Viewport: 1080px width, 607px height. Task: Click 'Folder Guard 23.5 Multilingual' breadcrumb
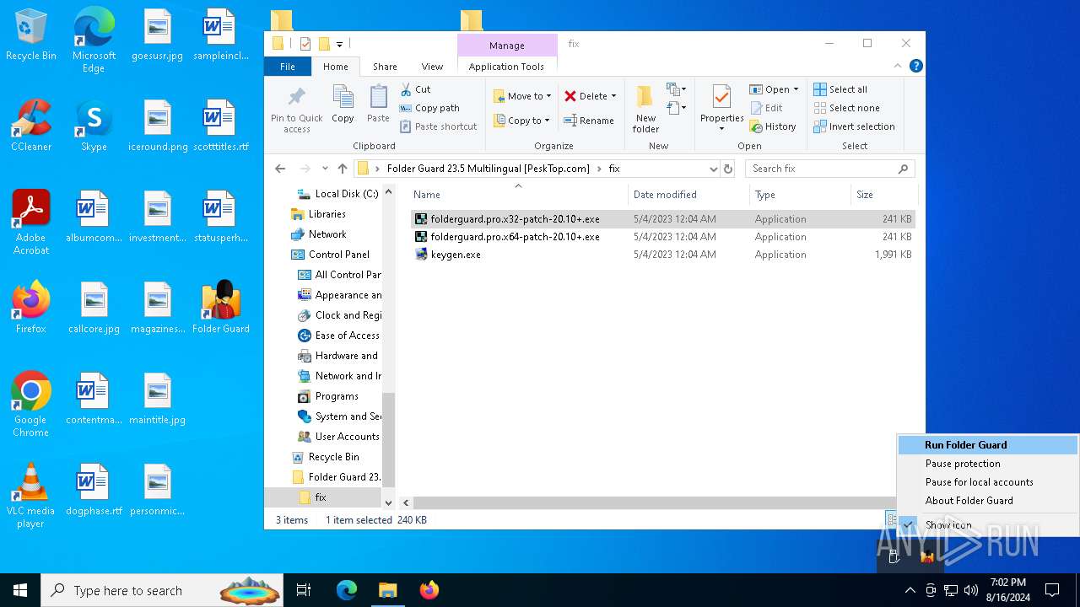[x=488, y=169]
